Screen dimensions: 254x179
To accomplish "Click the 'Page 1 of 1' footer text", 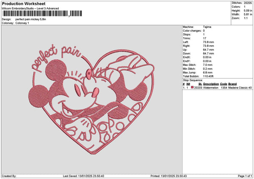I will tap(245, 176).
